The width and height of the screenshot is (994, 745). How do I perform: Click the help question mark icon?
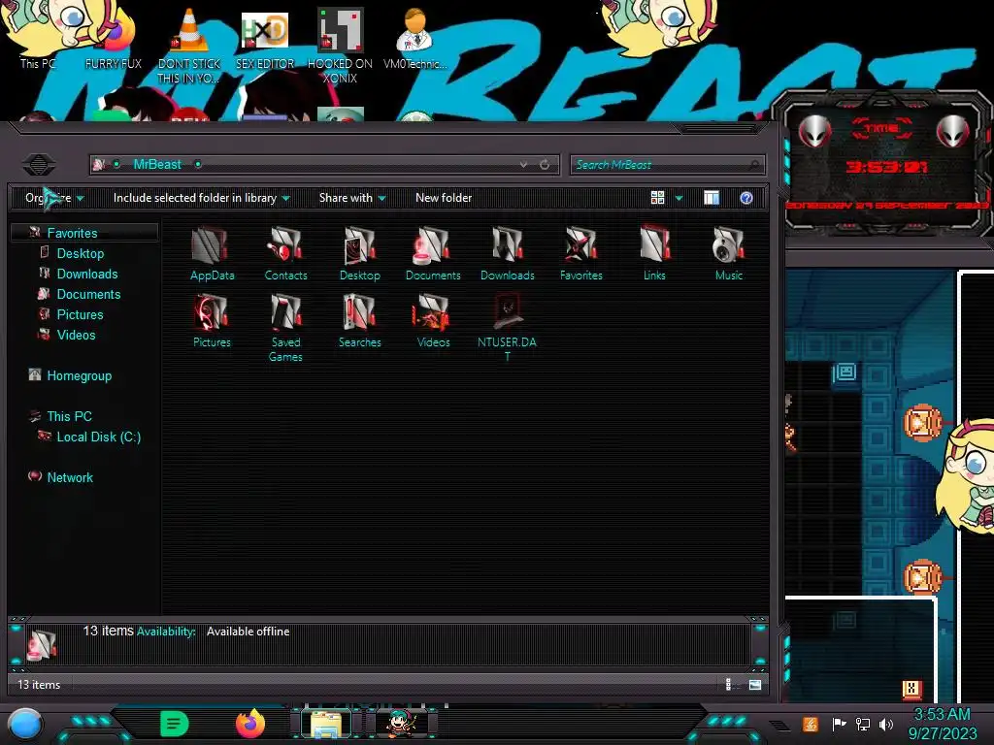(x=746, y=198)
